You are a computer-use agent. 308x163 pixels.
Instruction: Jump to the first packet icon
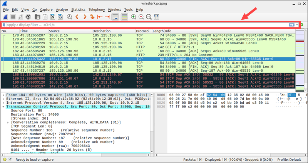pyautogui.click(x=100, y=17)
